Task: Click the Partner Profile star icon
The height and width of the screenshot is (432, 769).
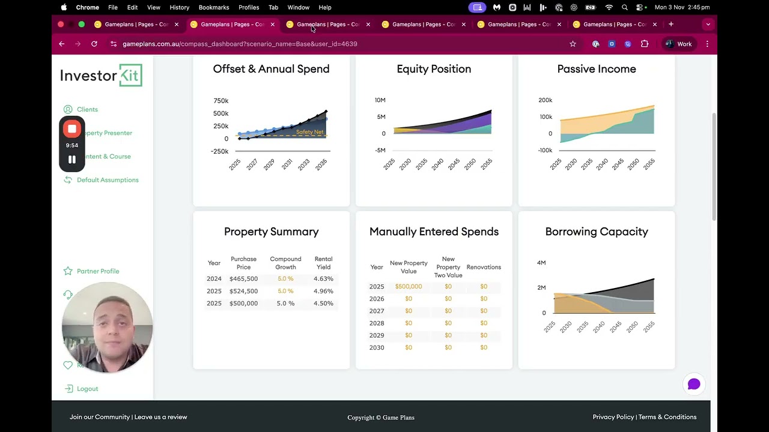Action: click(x=68, y=271)
